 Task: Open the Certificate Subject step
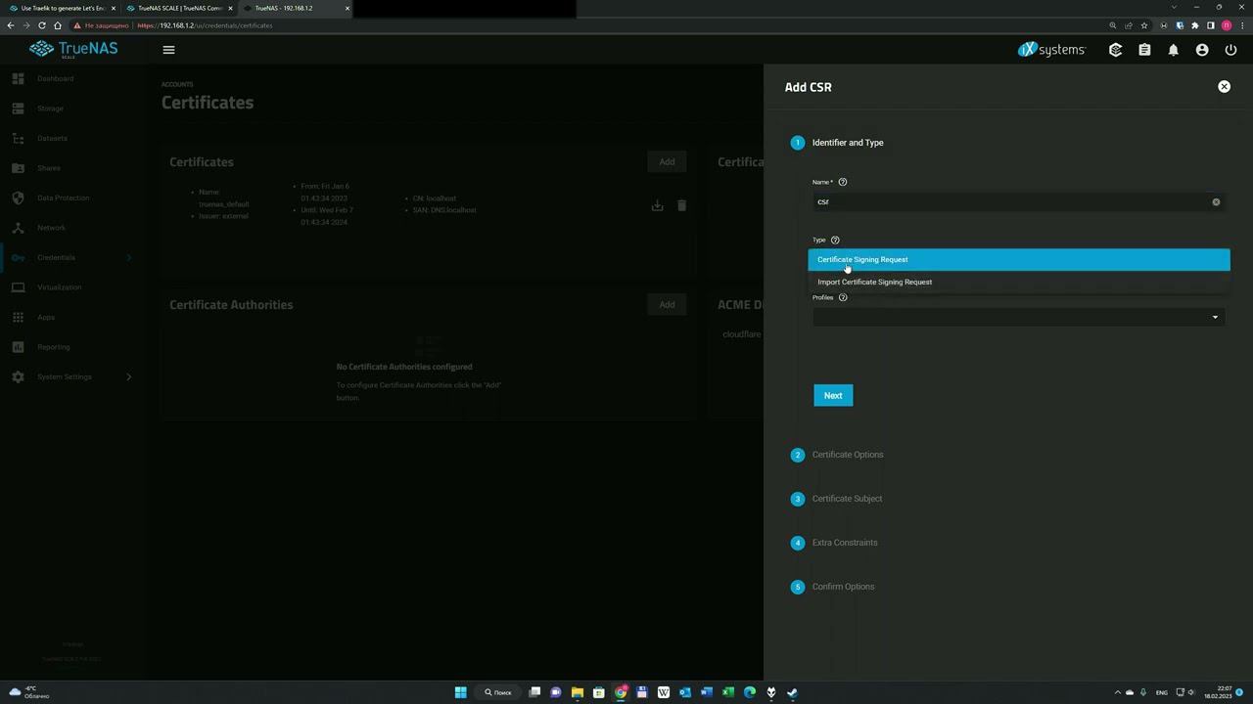click(x=847, y=499)
